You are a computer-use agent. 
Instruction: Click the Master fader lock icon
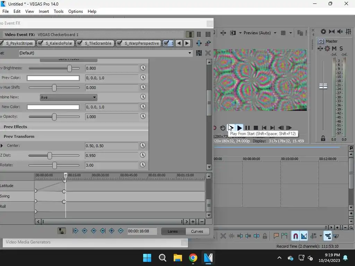click(323, 139)
